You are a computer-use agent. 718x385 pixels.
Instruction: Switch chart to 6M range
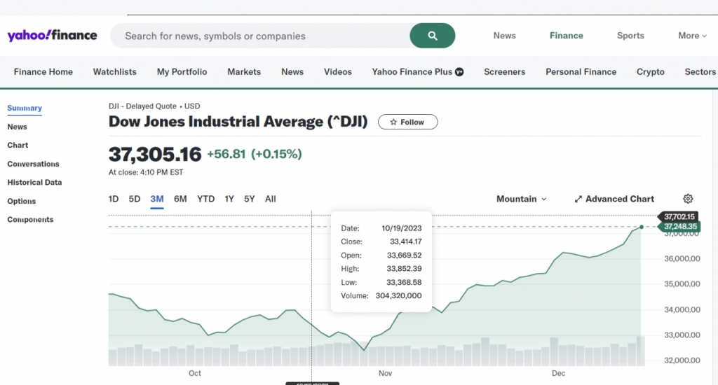pyautogui.click(x=180, y=199)
